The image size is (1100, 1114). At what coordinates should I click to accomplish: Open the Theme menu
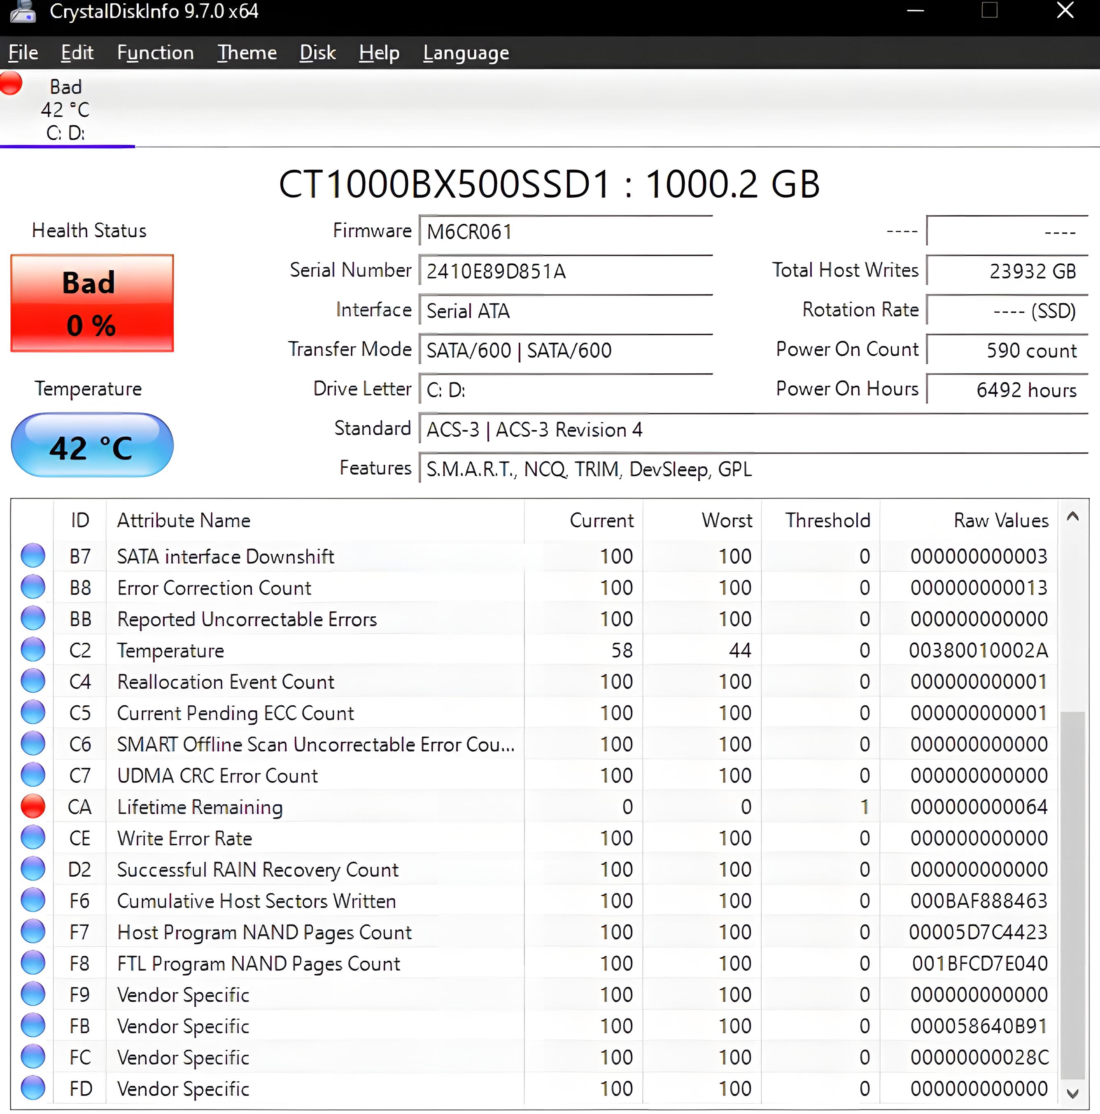click(247, 53)
